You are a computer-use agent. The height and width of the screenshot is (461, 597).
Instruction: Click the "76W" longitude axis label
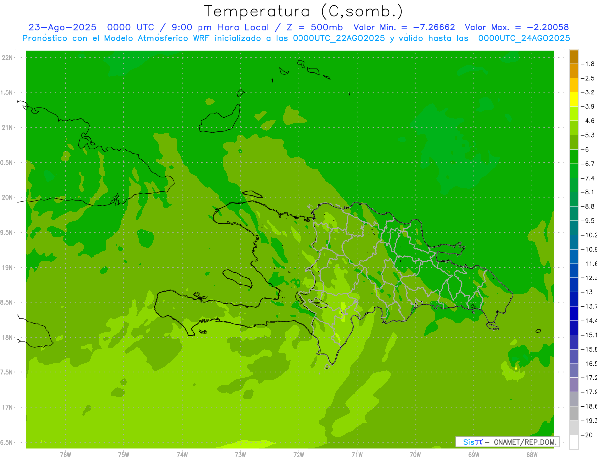coord(65,454)
